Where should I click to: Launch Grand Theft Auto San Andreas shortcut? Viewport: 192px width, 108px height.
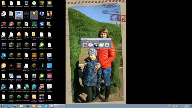pyautogui.click(x=49, y=15)
